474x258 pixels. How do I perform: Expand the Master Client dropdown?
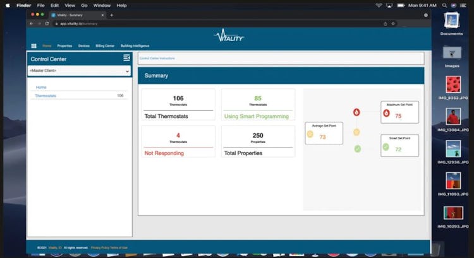coord(79,71)
